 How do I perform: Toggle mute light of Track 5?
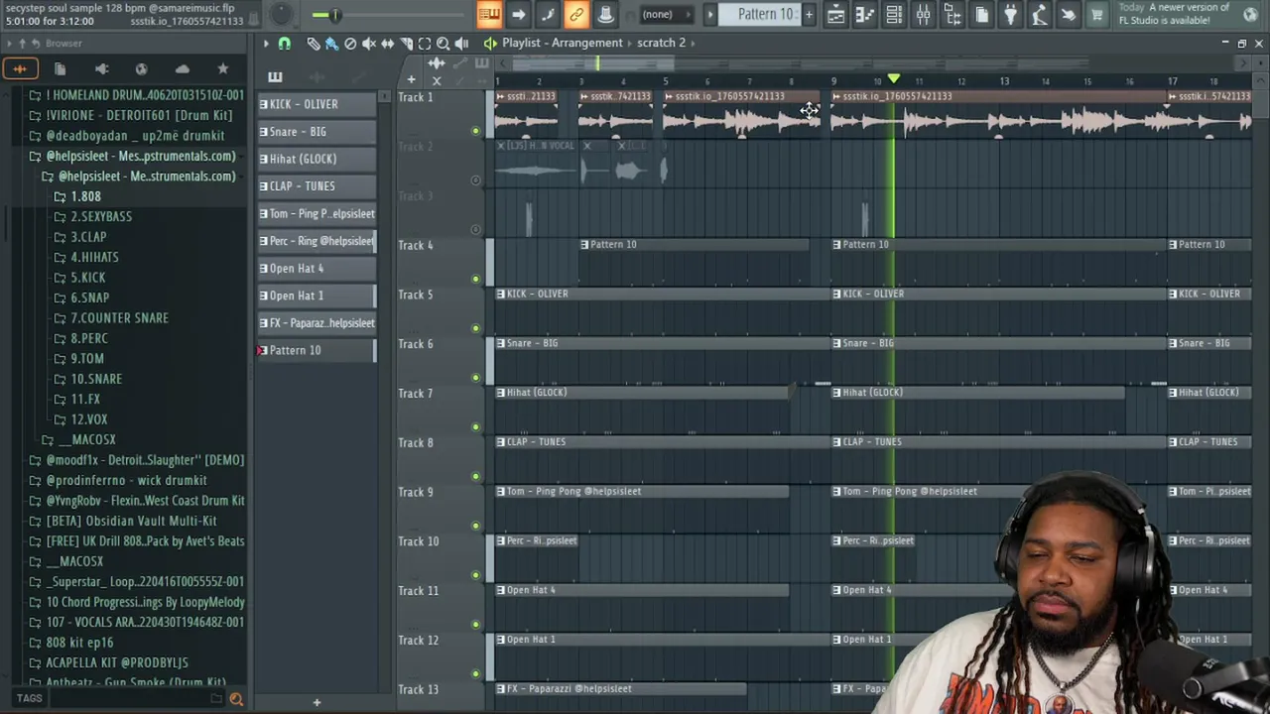[x=475, y=328]
